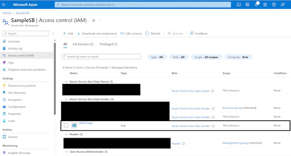Image resolution: width=291 pixels, height=156 pixels.
Task: Click Download role assignments
Action: tap(97, 34)
